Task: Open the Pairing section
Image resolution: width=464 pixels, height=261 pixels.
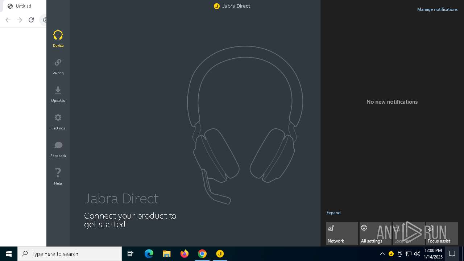Action: (x=58, y=66)
